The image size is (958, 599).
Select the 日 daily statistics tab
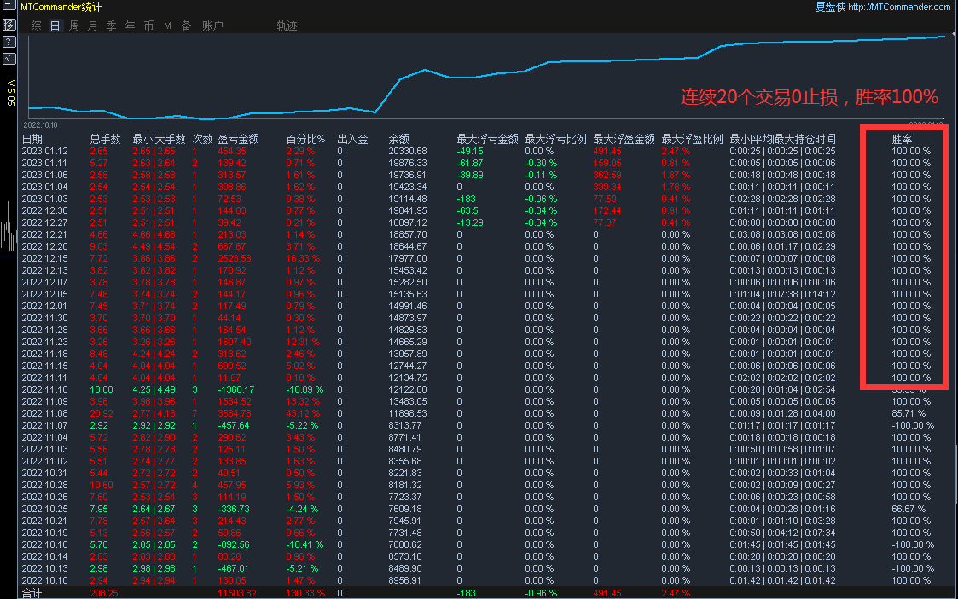click(55, 26)
